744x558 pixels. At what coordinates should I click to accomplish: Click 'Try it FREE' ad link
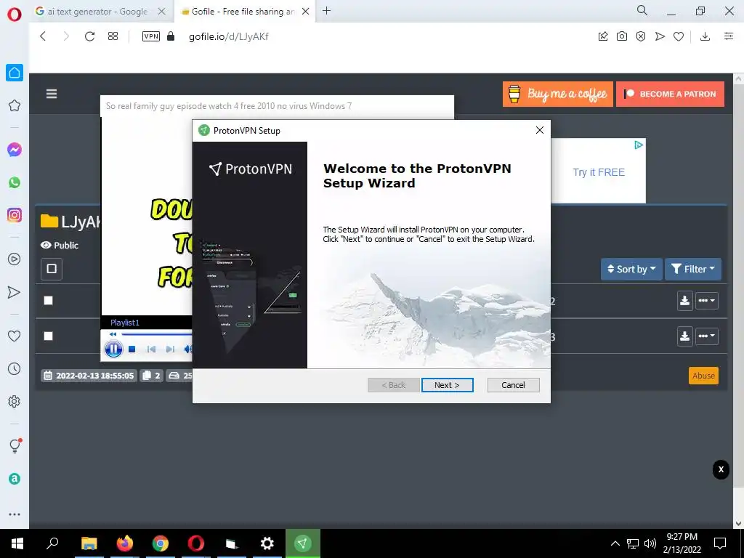(599, 172)
